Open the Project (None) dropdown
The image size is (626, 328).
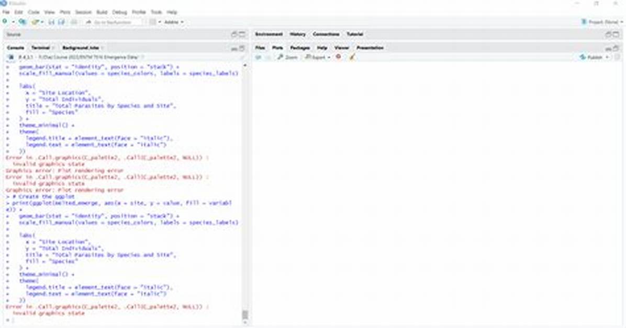[x=602, y=22]
